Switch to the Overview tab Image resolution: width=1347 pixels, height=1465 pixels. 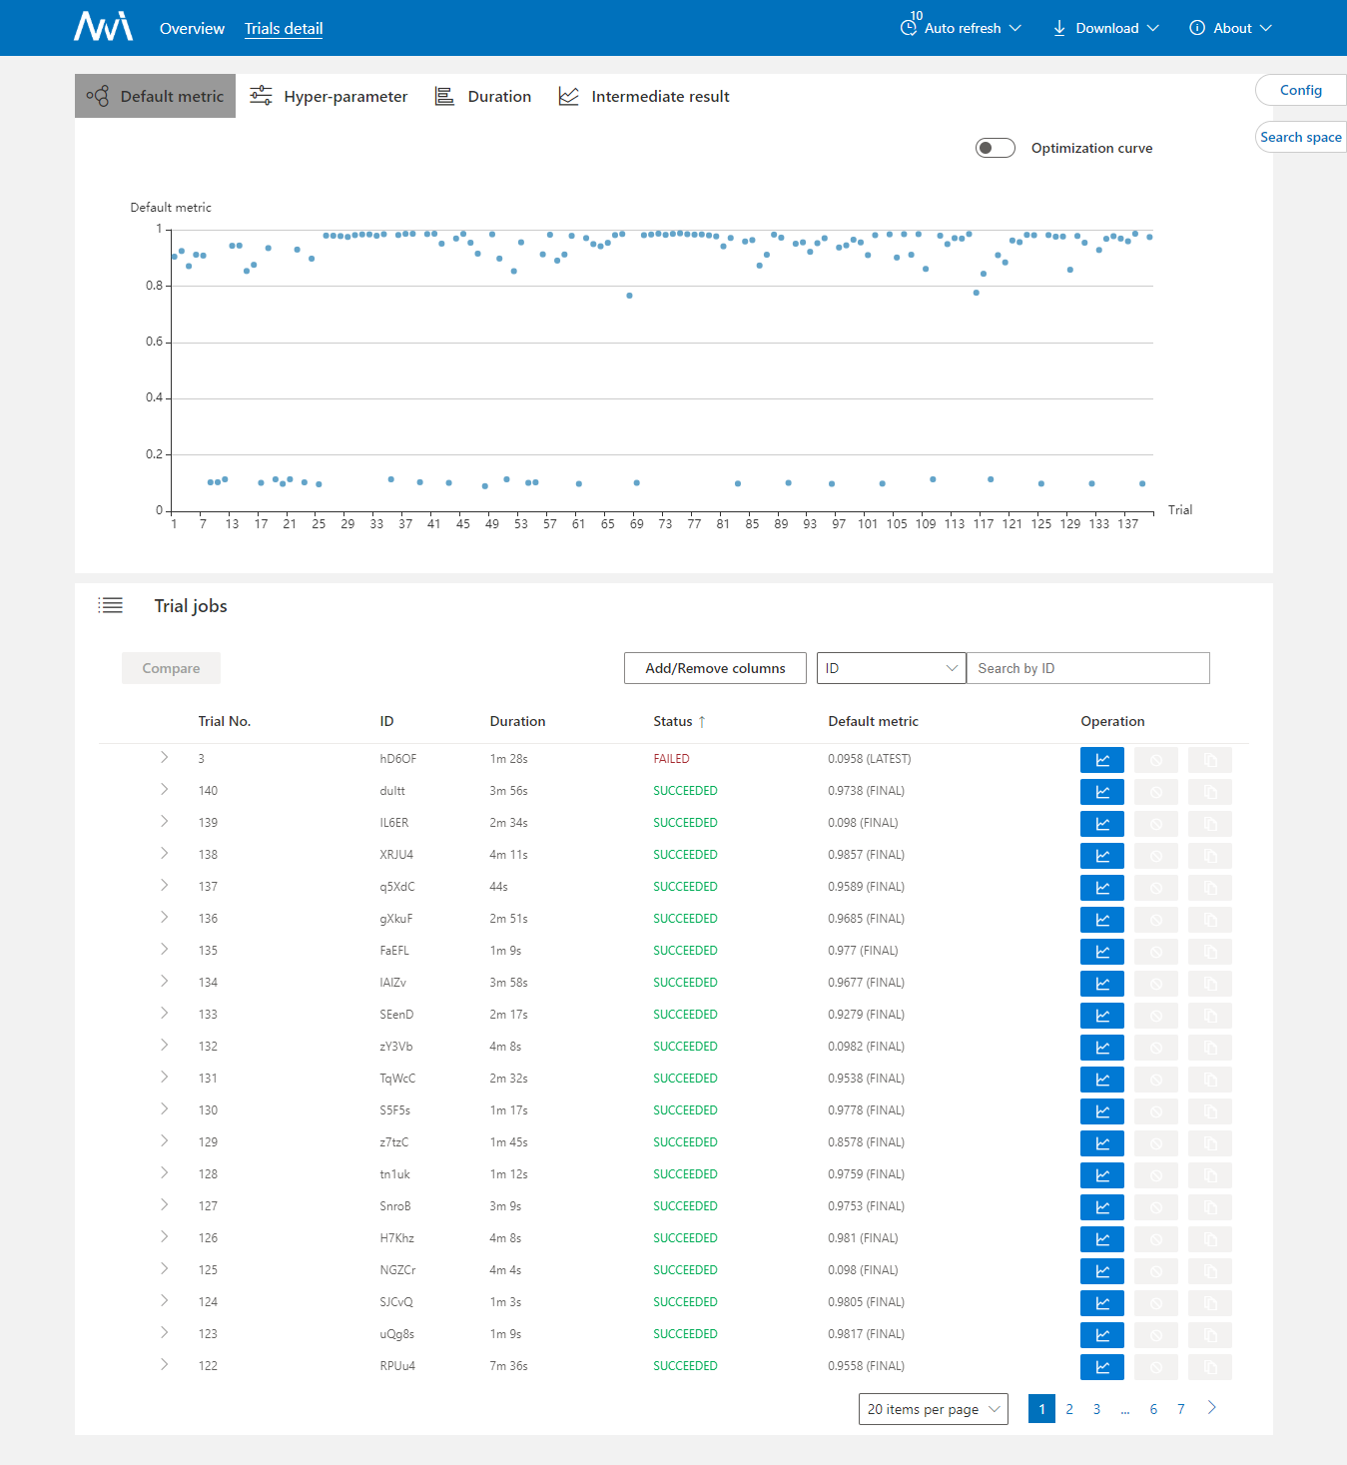pyautogui.click(x=191, y=28)
